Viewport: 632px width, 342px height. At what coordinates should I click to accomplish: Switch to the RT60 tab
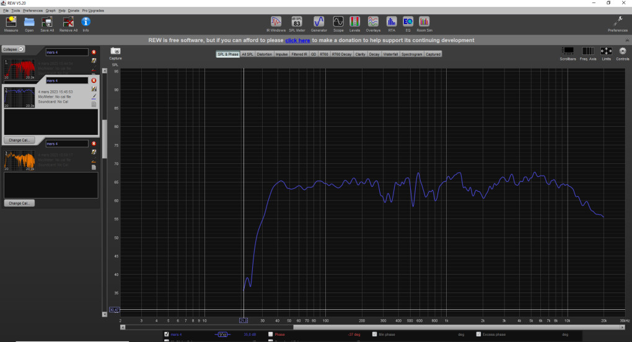click(324, 54)
